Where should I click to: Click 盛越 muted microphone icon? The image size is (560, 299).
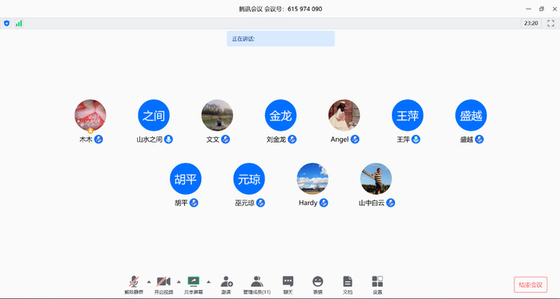pos(479,139)
